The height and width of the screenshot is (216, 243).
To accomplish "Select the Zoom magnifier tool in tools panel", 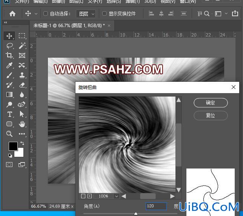I will pyautogui.click(x=9, y=133).
